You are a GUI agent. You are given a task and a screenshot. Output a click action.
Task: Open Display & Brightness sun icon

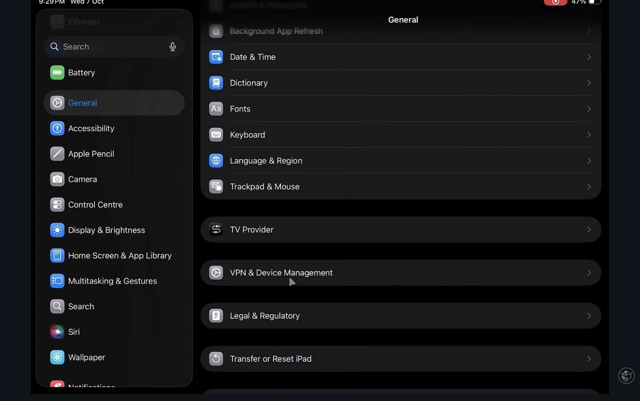[57, 230]
